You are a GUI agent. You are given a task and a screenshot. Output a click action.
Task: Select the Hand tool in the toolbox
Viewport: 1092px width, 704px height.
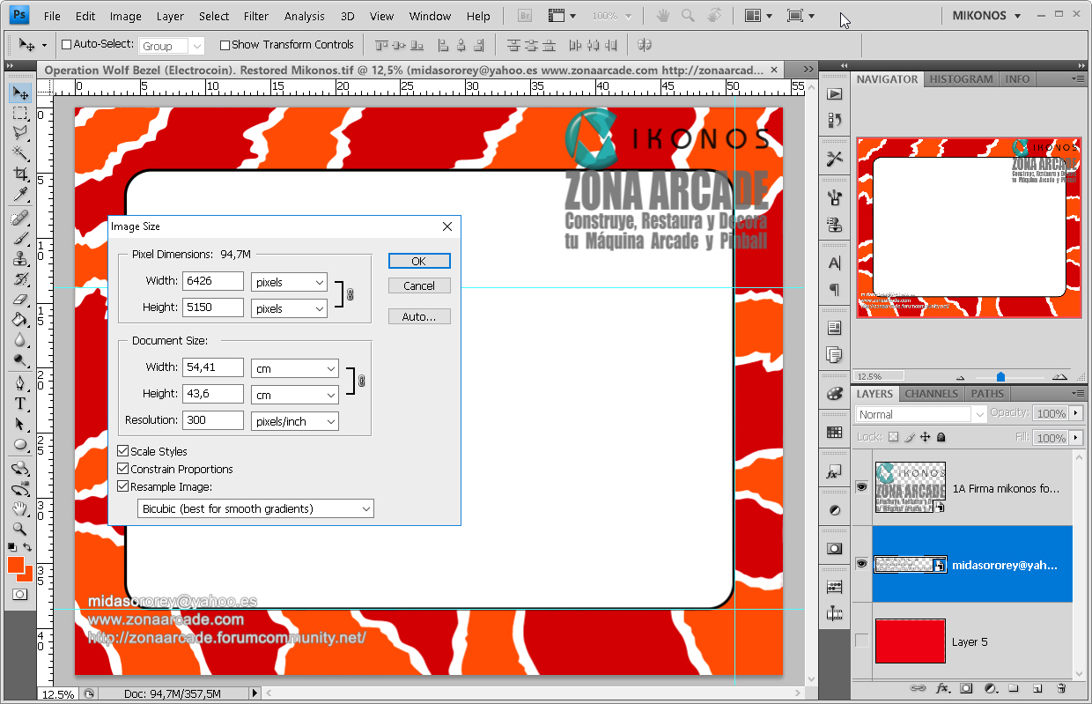[x=19, y=509]
